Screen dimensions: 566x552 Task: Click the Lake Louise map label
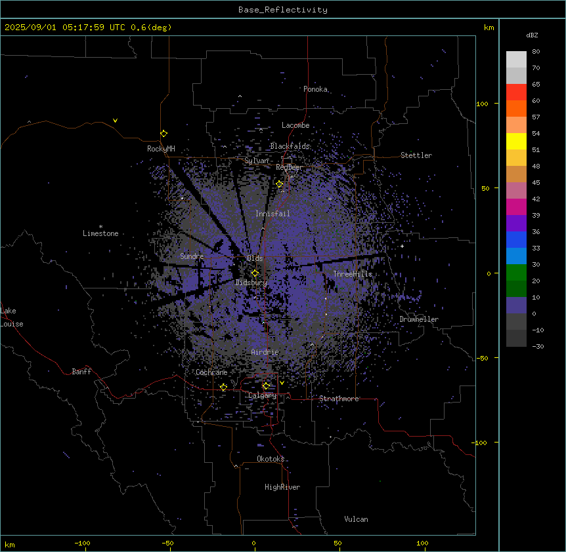pos(12,317)
